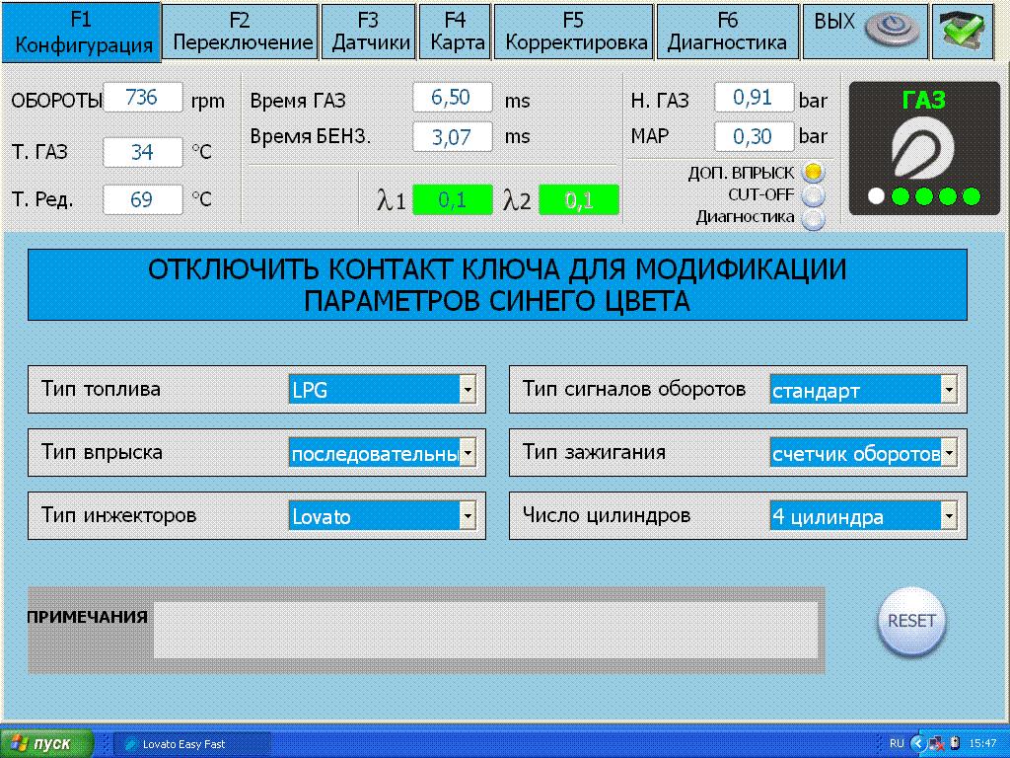Click the ВЫХ exit power button
The width and height of the screenshot is (1010, 758).
[866, 32]
